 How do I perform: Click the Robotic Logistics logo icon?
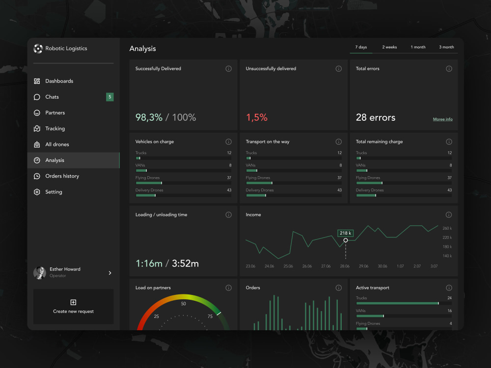(x=38, y=49)
